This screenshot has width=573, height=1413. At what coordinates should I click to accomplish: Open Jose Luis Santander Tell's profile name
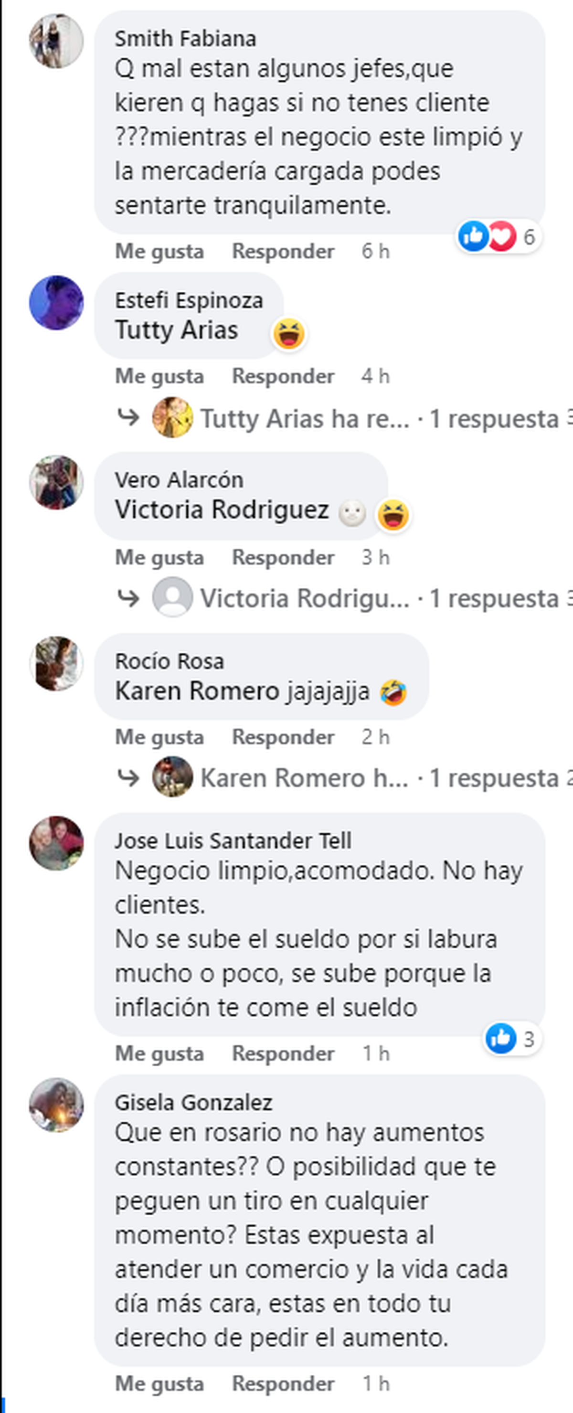tap(233, 841)
